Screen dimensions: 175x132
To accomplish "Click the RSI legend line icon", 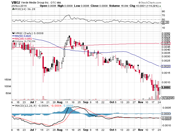I will pos(13,9).
